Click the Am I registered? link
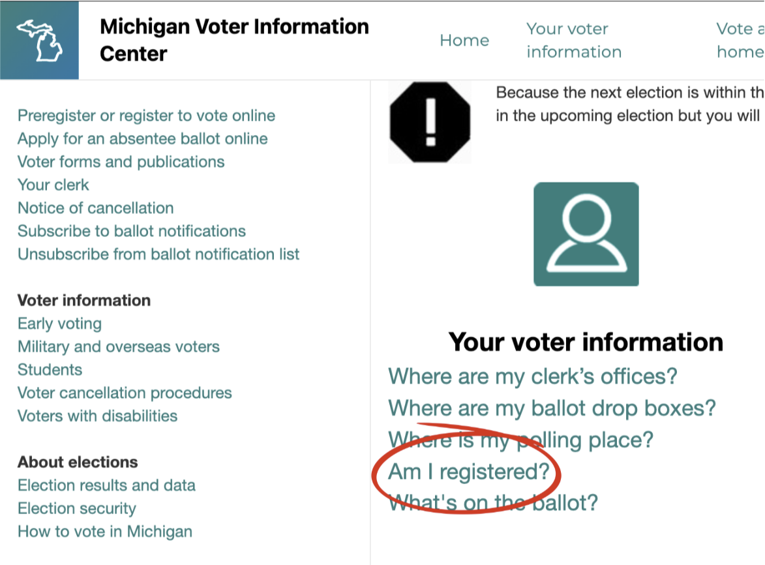 pyautogui.click(x=469, y=472)
